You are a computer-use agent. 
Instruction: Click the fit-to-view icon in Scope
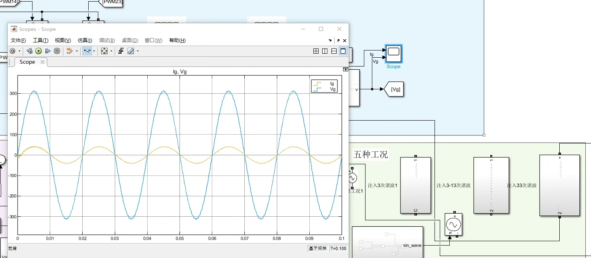click(104, 51)
